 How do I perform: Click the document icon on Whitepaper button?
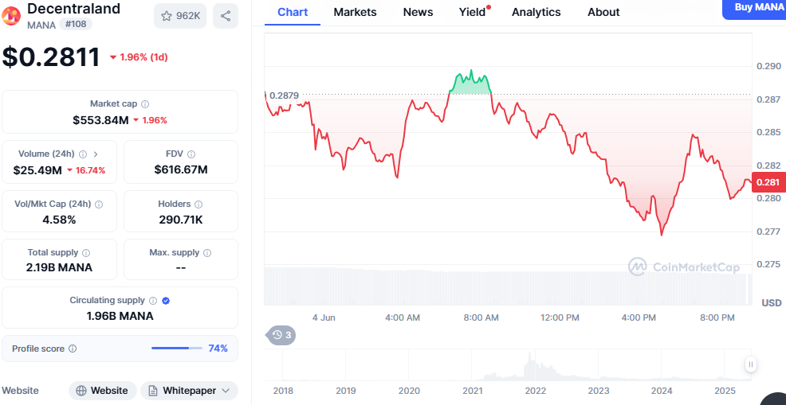[153, 391]
